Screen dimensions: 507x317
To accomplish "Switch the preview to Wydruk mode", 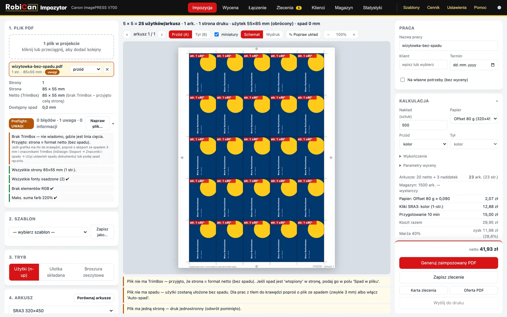I will click(273, 35).
